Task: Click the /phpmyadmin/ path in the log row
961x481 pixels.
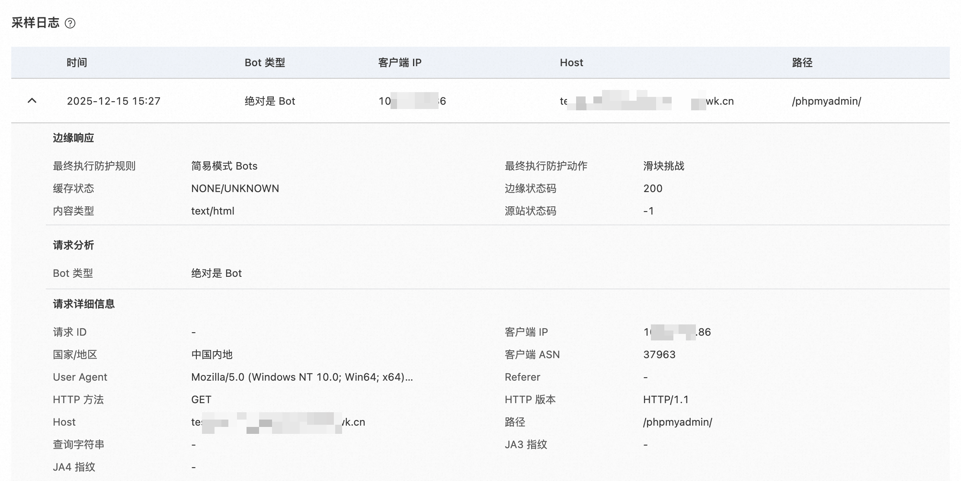Action: (826, 101)
